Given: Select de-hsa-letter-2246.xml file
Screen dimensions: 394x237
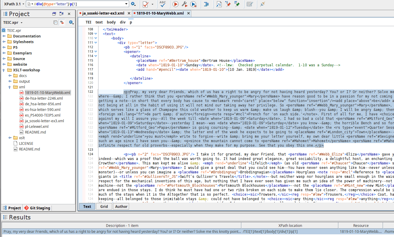Looking at the screenshot, I should pyautogui.click(x=44, y=98).
